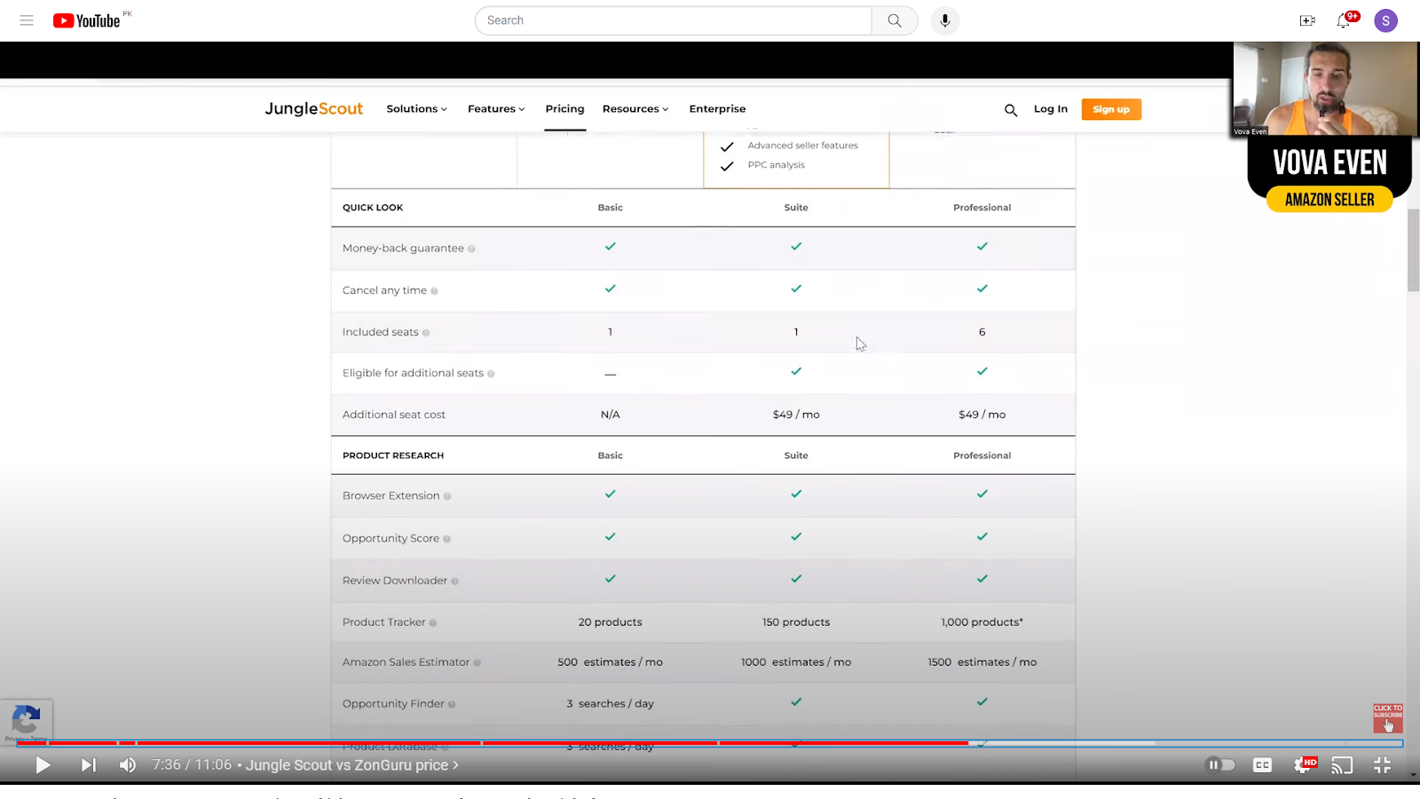Expand the Solutions dropdown menu
The width and height of the screenshot is (1420, 799).
click(x=416, y=109)
